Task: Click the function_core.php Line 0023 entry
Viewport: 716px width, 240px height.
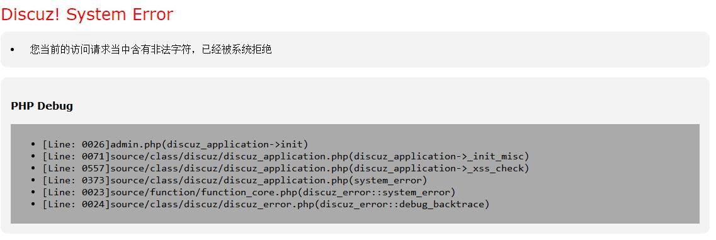Action: (249, 192)
